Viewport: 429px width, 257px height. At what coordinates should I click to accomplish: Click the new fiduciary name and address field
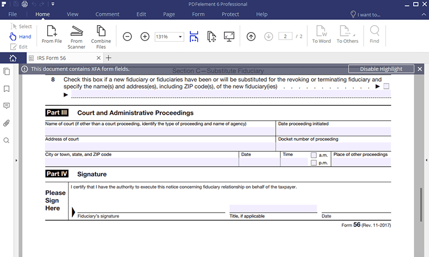point(231,94)
